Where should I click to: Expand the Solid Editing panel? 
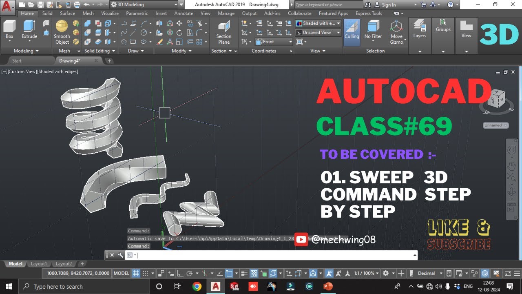click(x=100, y=51)
